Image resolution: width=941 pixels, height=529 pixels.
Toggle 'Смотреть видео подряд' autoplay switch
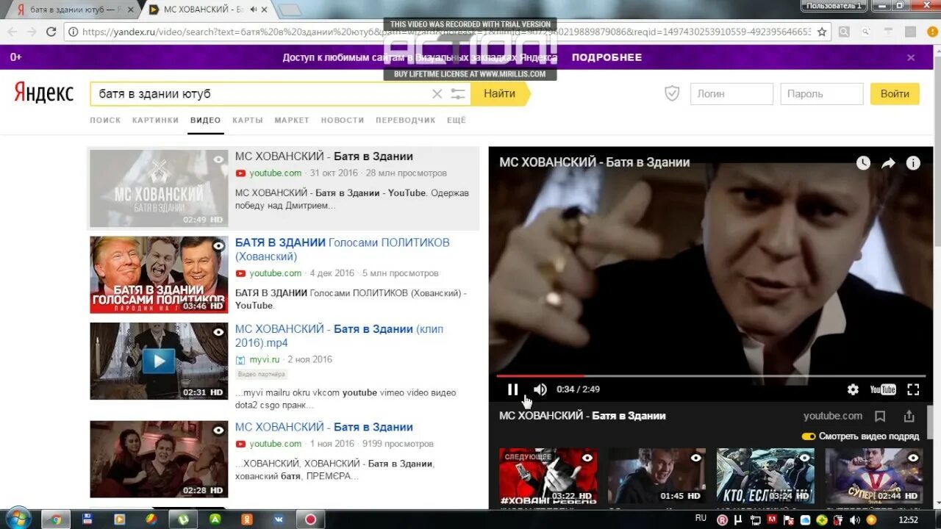click(x=809, y=436)
